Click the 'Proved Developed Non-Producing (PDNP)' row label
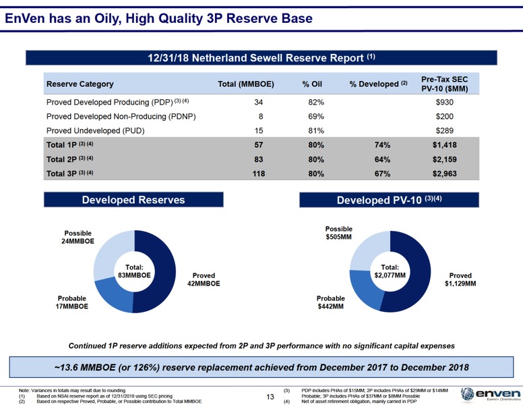Image resolution: width=523 pixels, height=405 pixels. pyautogui.click(x=121, y=116)
